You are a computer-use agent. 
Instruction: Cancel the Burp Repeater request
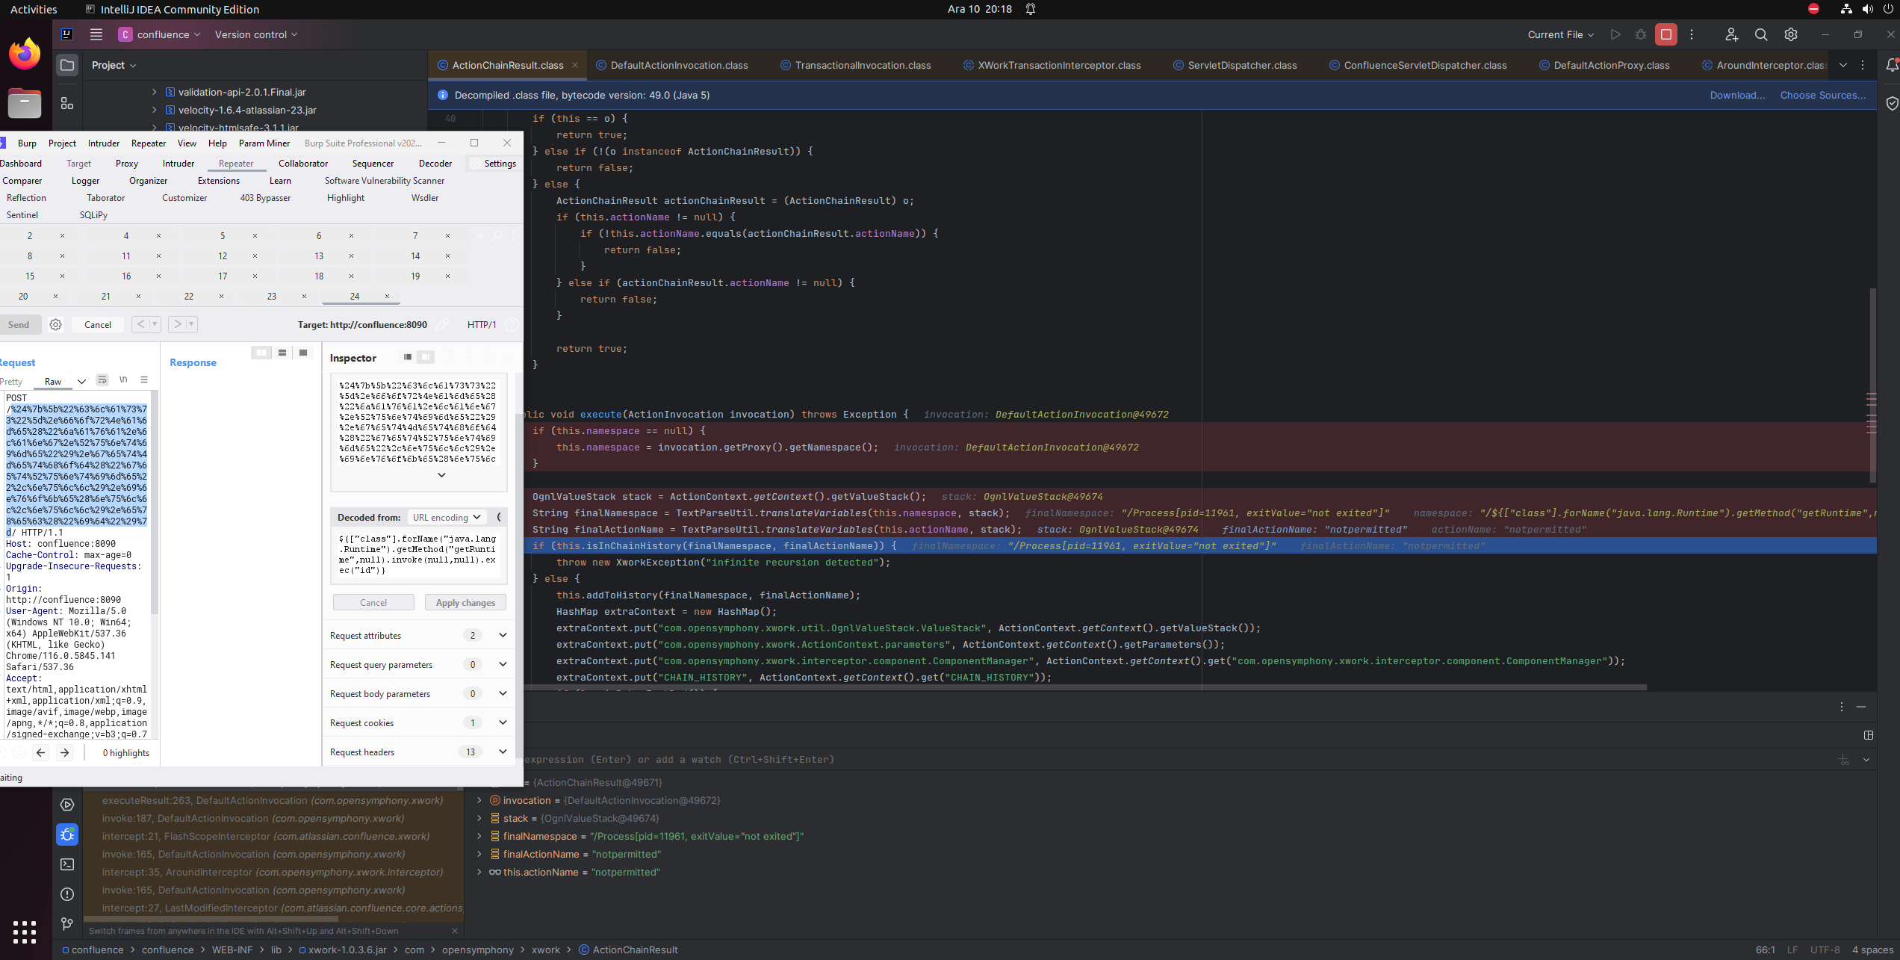tap(98, 324)
